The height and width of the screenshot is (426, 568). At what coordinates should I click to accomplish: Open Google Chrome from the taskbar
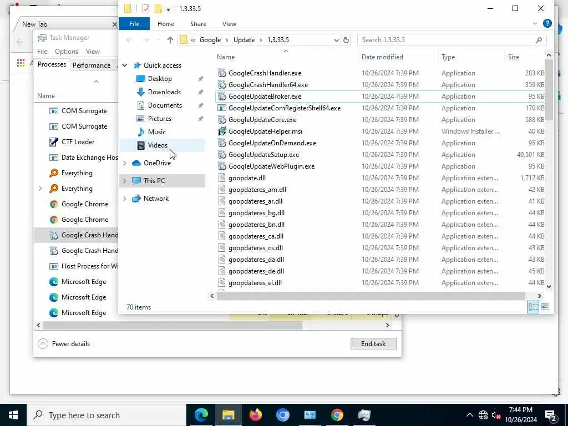pyautogui.click(x=337, y=415)
